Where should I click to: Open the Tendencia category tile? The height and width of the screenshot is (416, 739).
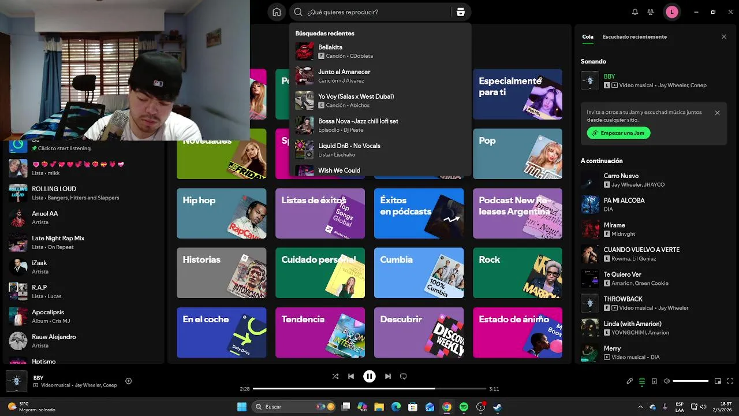pyautogui.click(x=320, y=332)
